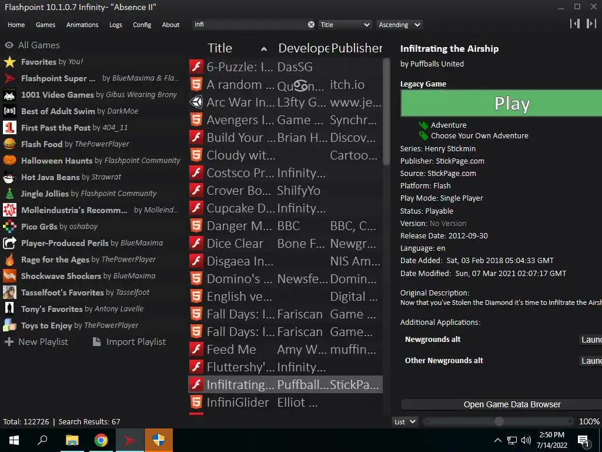The height and width of the screenshot is (452, 602).
Task: Select the Crover Bo... ShilfyYo row
Action: pos(286,190)
